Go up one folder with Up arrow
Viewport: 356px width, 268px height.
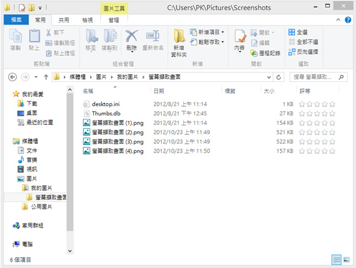coord(46,77)
